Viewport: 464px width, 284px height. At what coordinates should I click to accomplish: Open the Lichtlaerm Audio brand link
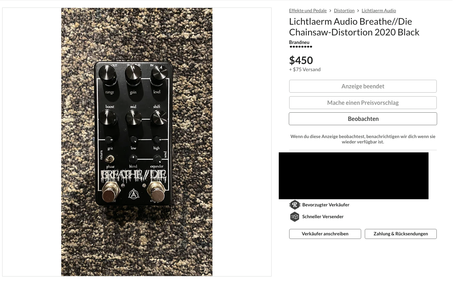(x=379, y=11)
